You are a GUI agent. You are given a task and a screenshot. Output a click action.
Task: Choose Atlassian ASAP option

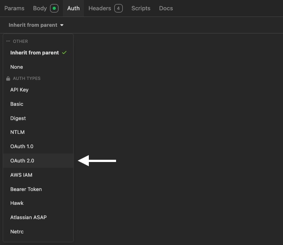(28, 217)
